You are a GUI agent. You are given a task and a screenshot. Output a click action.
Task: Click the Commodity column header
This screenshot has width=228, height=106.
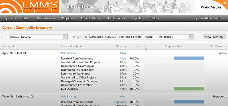coord(9,46)
